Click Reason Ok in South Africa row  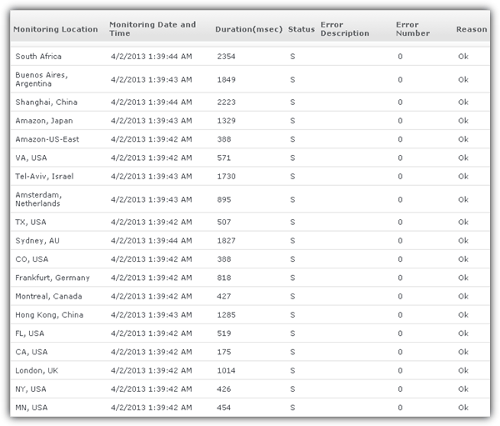point(463,57)
